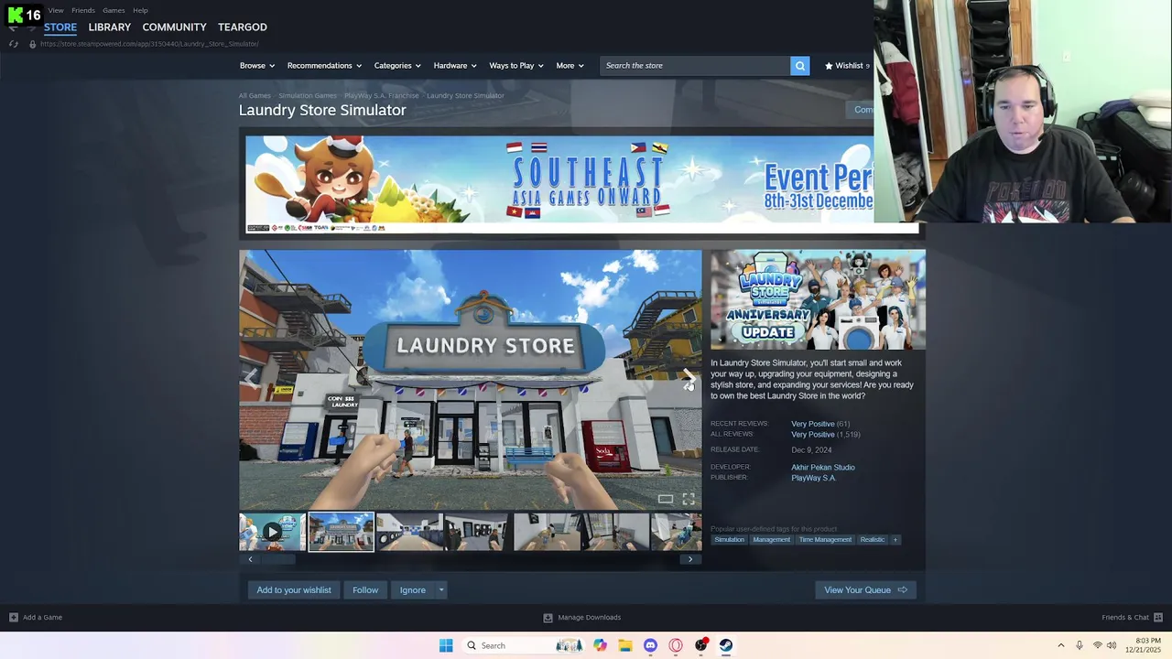Click the volume speaker tray icon
The image size is (1172, 659).
[1112, 645]
